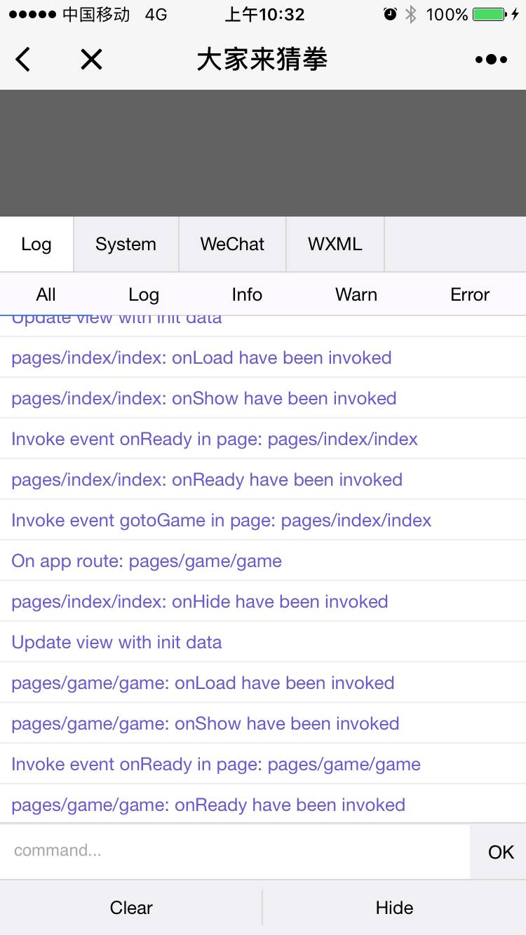
Task: Clear the console log
Action: coord(131,908)
